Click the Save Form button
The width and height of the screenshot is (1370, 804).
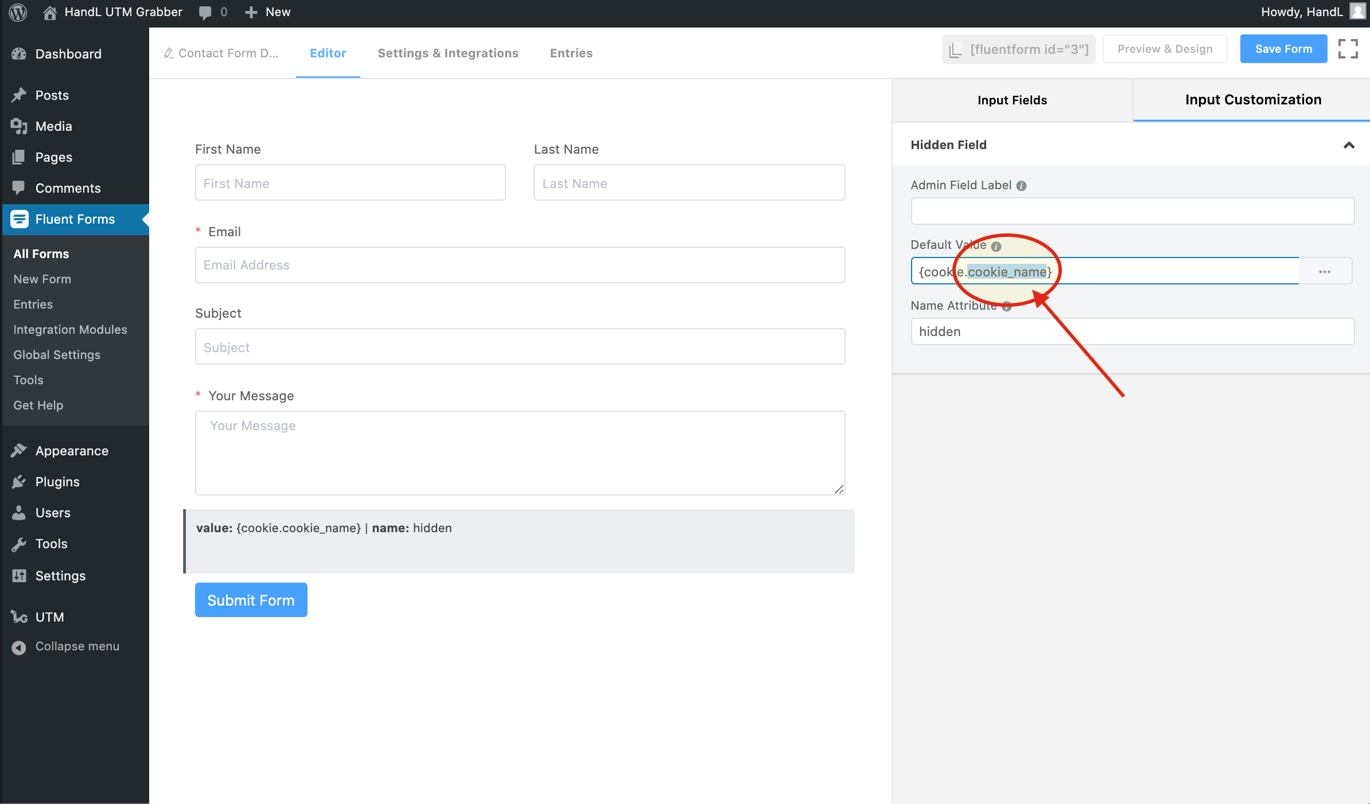(1284, 48)
